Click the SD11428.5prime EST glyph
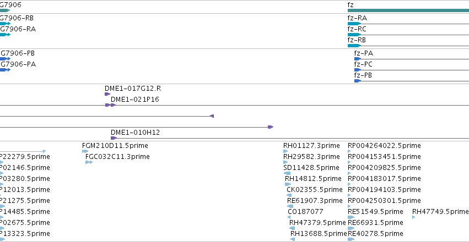469x242 pixels. pyautogui.click(x=287, y=173)
